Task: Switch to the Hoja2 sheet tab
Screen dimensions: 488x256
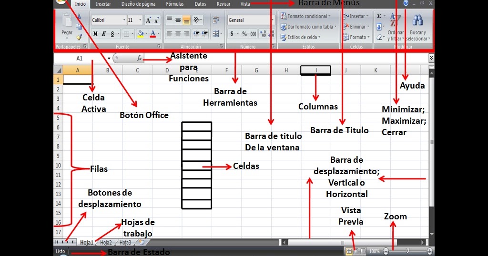Action: (x=106, y=243)
